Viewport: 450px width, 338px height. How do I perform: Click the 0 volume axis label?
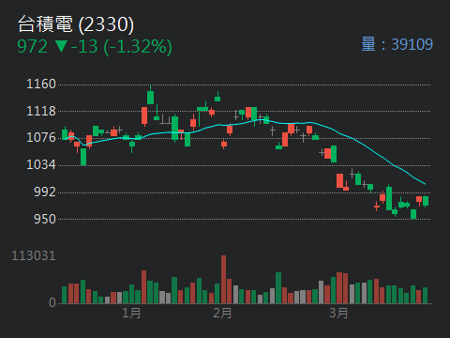point(52,302)
